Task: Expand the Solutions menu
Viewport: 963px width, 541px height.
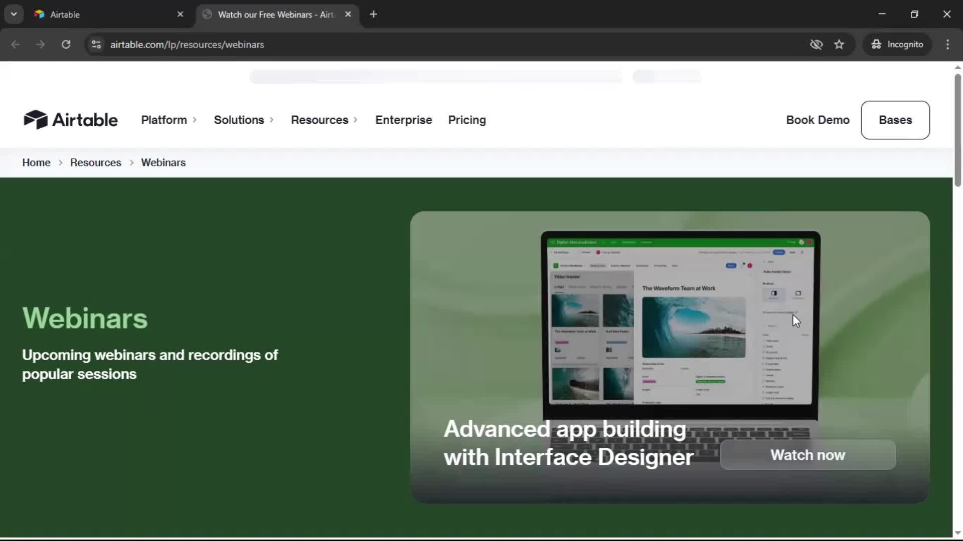Action: pos(244,120)
